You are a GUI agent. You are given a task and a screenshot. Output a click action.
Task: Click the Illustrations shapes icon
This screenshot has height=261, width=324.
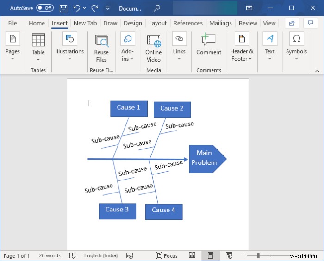70,39
